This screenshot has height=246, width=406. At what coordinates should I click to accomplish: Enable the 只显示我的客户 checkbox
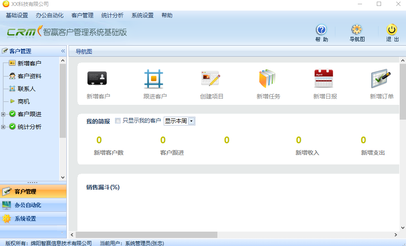[x=118, y=121]
